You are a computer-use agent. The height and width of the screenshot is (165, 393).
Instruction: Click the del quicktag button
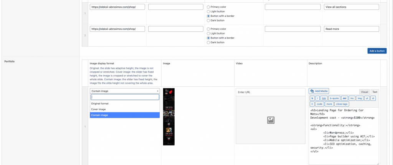pyautogui.click(x=344, y=99)
